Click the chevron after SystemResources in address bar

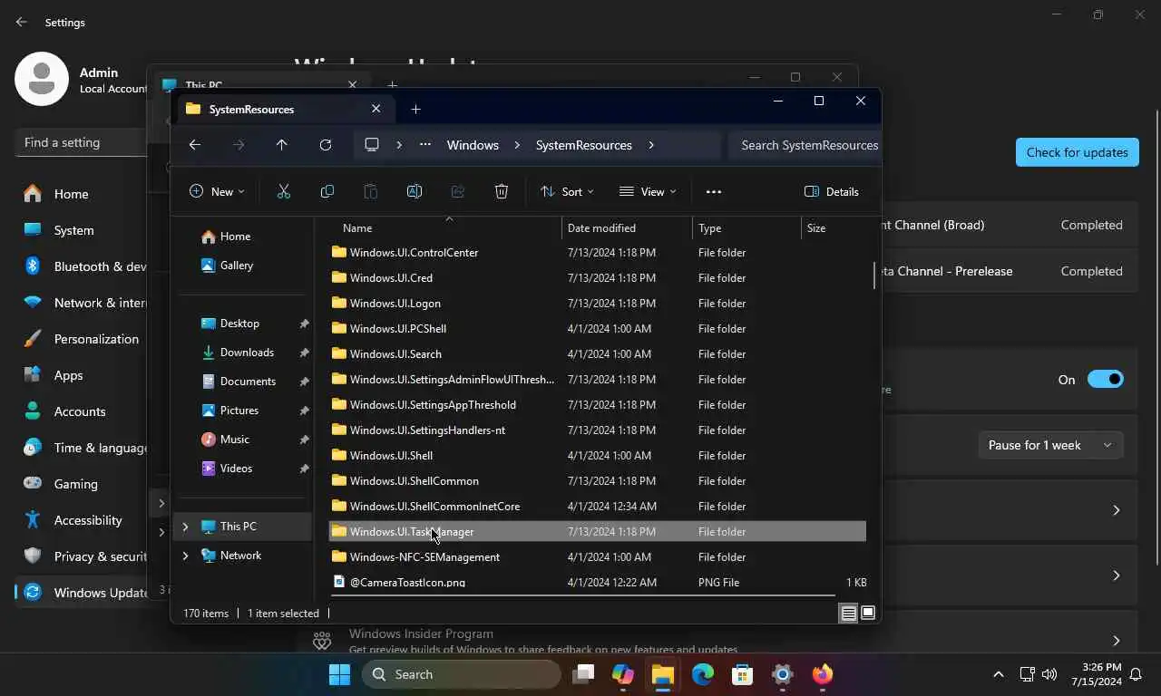click(x=651, y=145)
